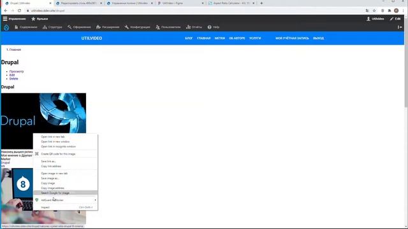Click the Просмотр local task link
This screenshot has width=408, height=229.
(x=17, y=71)
